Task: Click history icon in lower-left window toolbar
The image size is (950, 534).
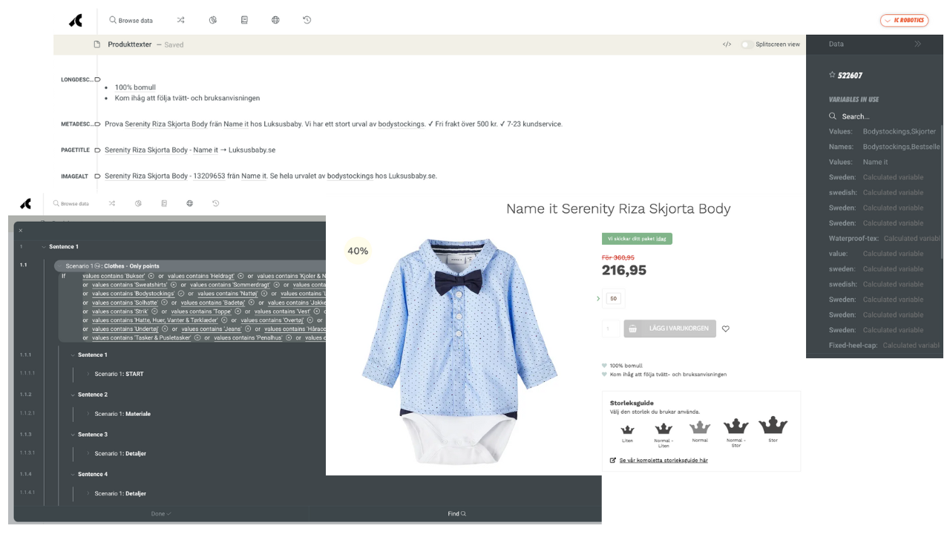Action: tap(215, 203)
